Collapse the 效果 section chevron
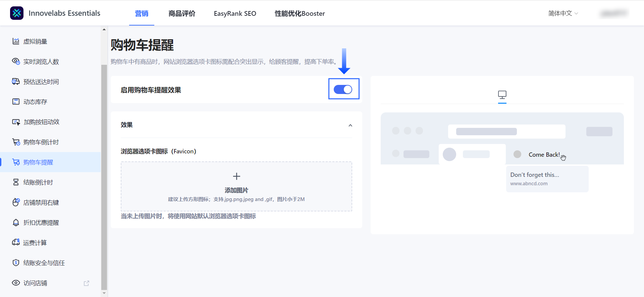Image resolution: width=644 pixels, height=297 pixels. click(350, 125)
